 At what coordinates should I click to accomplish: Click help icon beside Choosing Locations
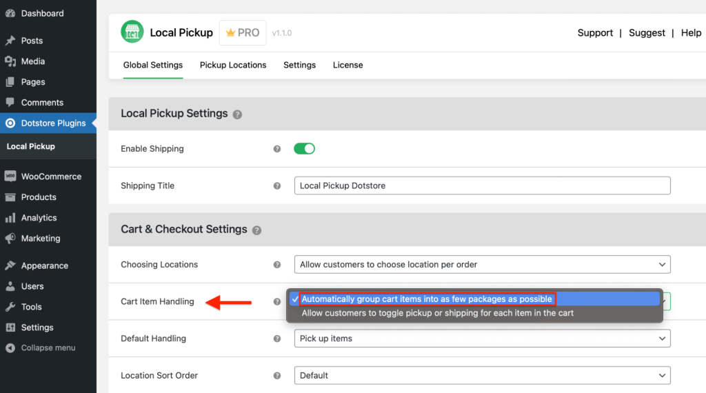point(277,265)
